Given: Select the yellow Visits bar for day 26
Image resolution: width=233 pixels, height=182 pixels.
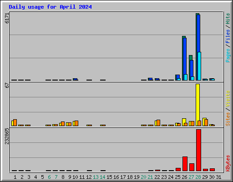Looking at the screenshot, I should click(184, 122).
